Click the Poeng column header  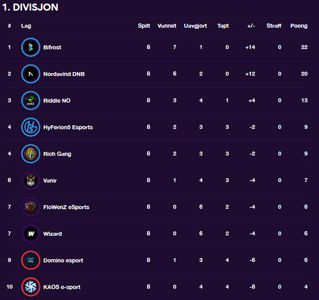tap(299, 26)
